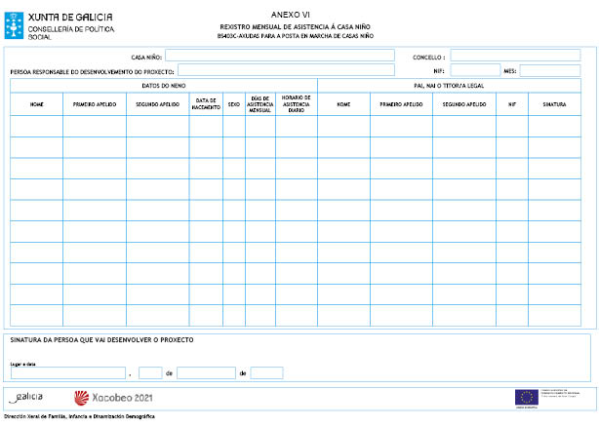Click the galicia logo in footer
The width and height of the screenshot is (599, 428).
28,397
